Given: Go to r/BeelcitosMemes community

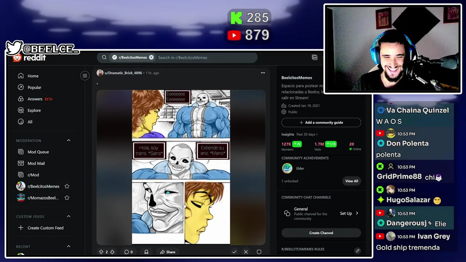Looking at the screenshot, I should pyautogui.click(x=43, y=186).
